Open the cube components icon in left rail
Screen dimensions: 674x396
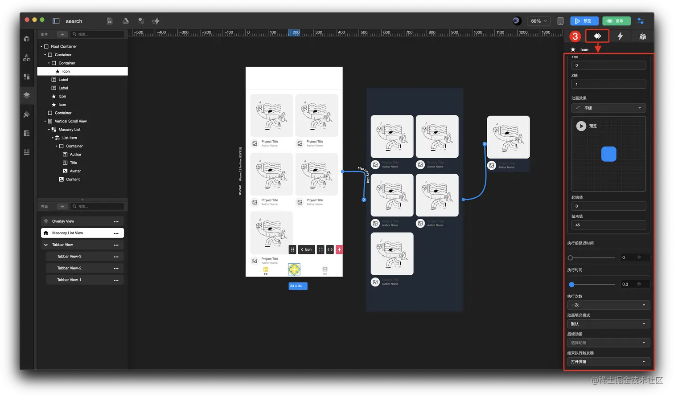(27, 39)
